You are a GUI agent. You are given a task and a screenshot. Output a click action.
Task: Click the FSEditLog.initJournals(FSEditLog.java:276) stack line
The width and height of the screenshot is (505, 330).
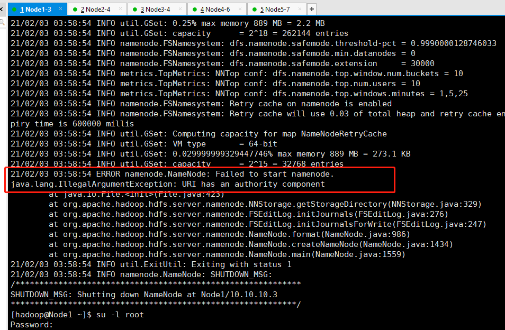(248, 214)
